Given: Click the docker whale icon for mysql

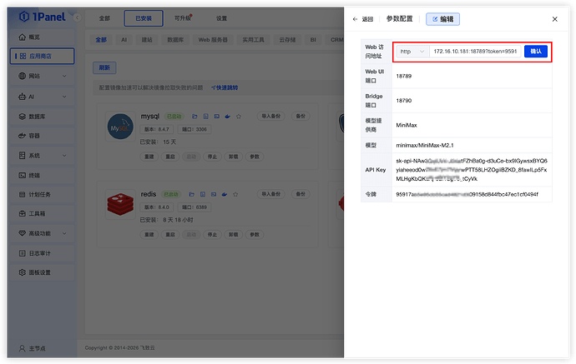Looking at the screenshot, I should click(x=227, y=116).
